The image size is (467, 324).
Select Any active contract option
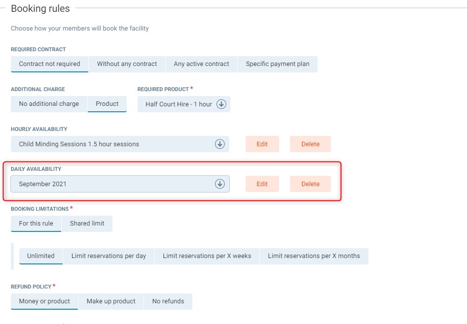pos(201,64)
